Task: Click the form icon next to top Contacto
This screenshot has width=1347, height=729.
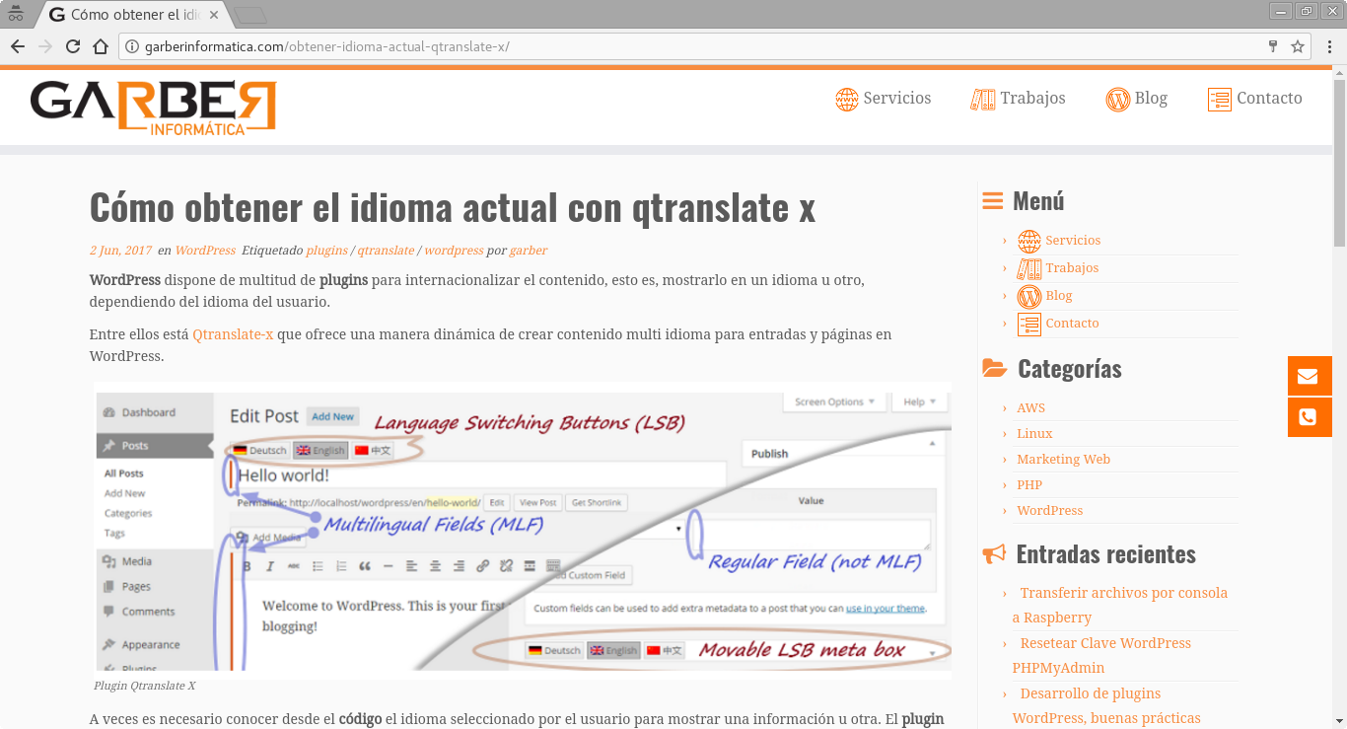Action: (1220, 100)
